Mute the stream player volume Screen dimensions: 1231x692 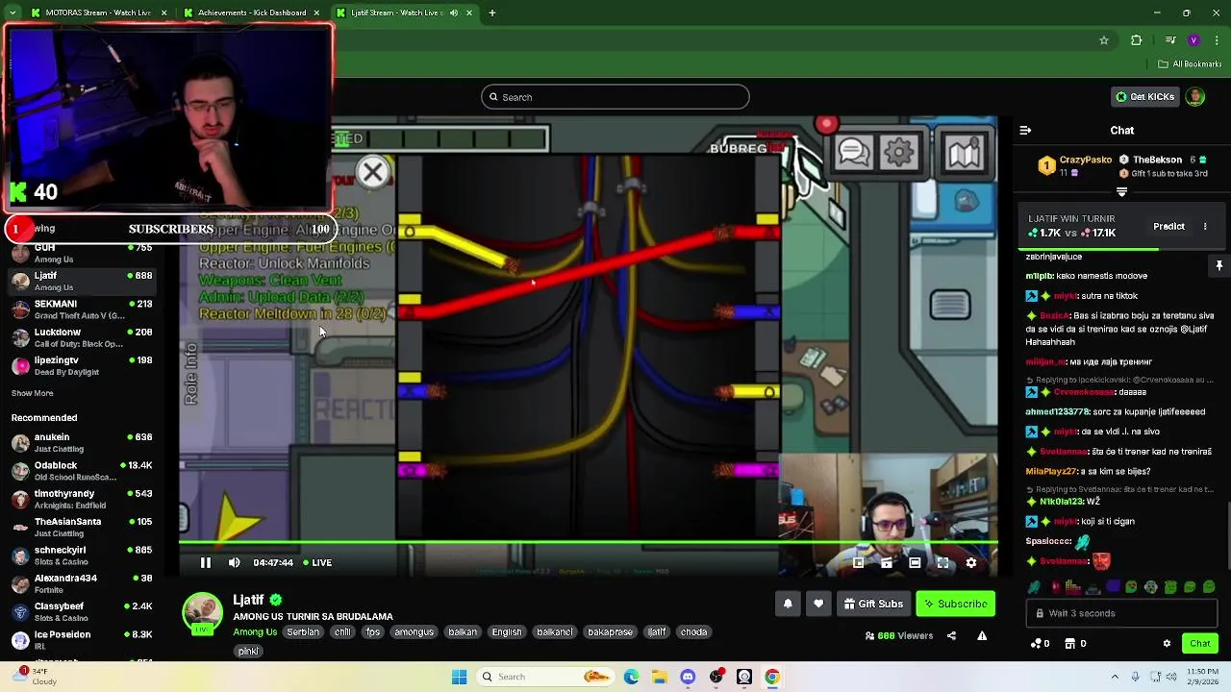pyautogui.click(x=235, y=563)
